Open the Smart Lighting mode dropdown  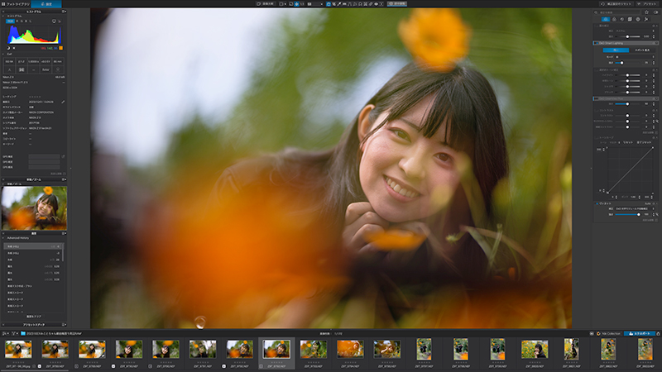(635, 56)
